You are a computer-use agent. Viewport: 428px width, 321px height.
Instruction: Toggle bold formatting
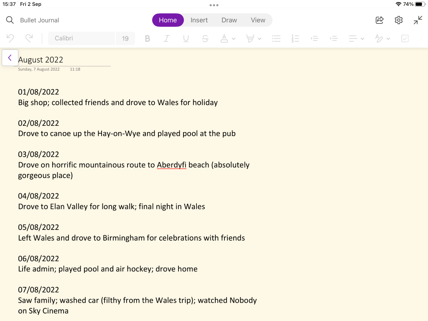tap(147, 38)
